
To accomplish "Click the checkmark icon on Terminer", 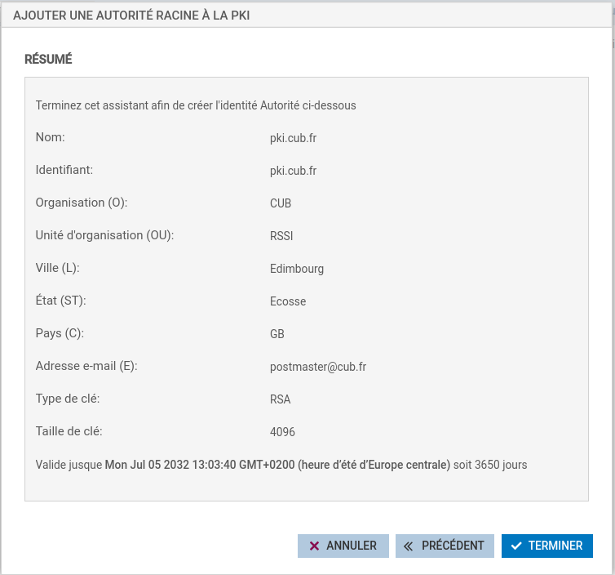I will 515,546.
